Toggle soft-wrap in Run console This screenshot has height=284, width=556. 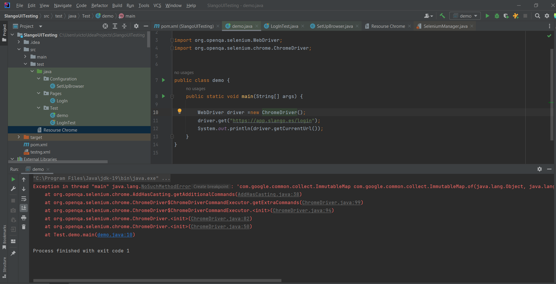tap(24, 199)
